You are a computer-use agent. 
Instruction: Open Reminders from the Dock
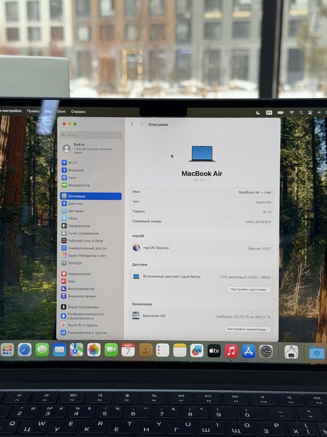point(163,350)
